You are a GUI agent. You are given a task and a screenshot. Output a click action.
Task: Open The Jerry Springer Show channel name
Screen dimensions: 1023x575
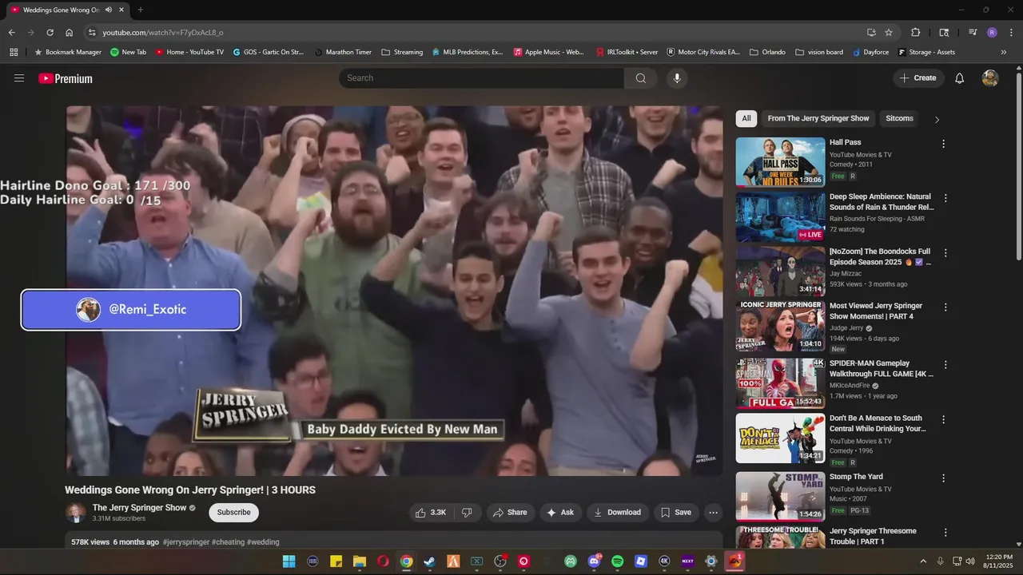coord(139,508)
